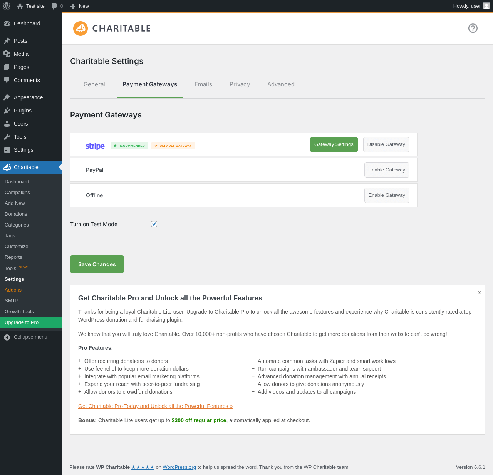Switch to the Advanced tab

tap(281, 84)
